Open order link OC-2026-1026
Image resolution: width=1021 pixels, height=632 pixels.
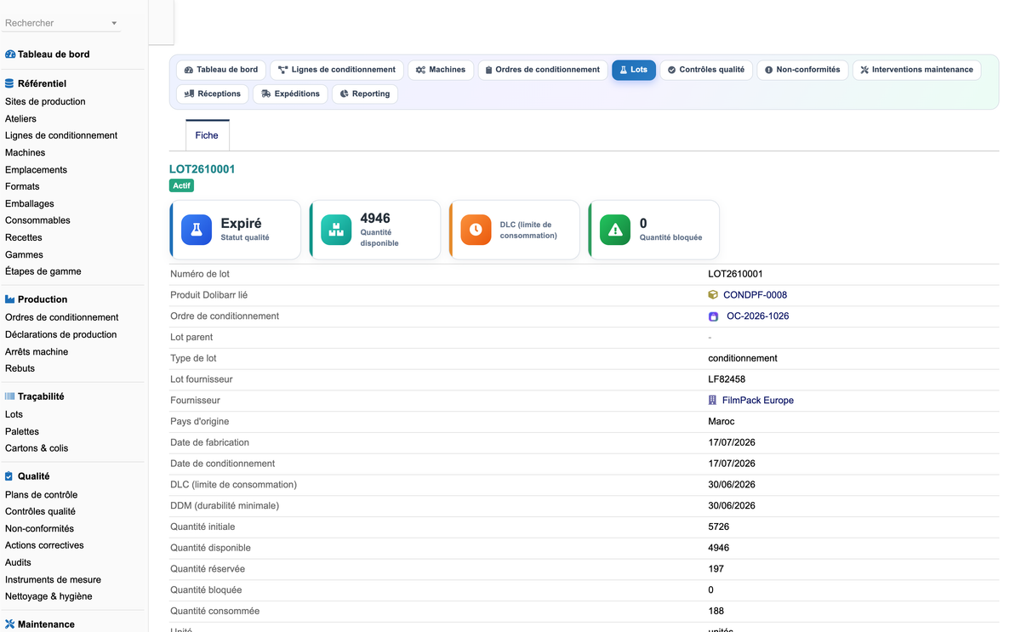[757, 316]
